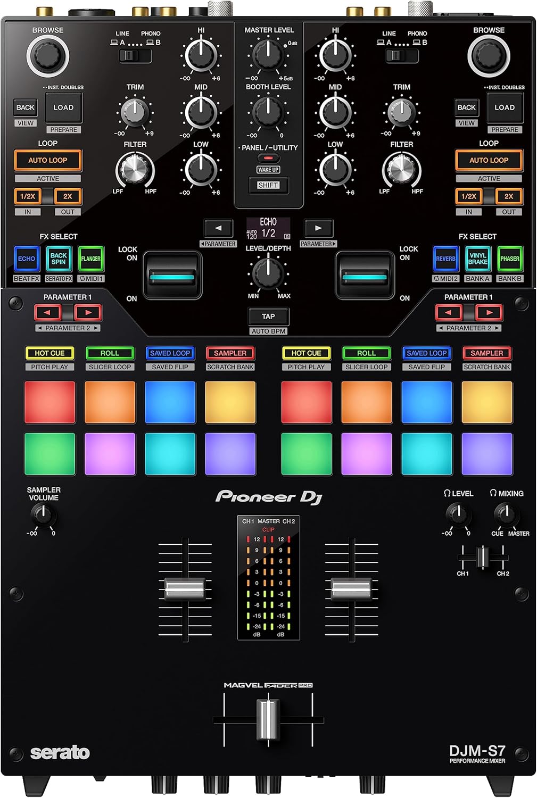The height and width of the screenshot is (798, 537).
Task: Engage AUTO LOOP on the left deck
Action: [x=48, y=160]
